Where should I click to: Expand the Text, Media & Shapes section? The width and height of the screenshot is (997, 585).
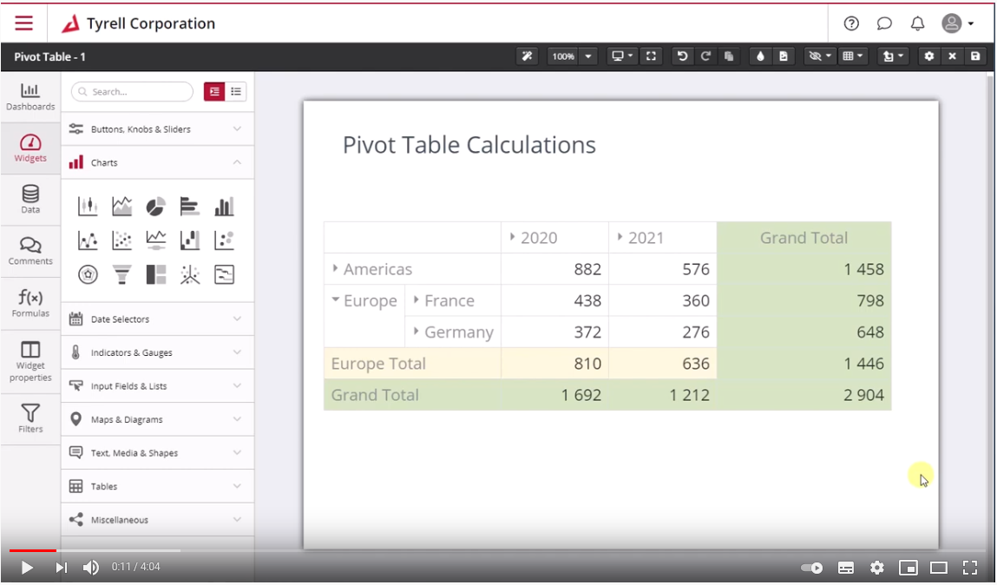(x=158, y=453)
